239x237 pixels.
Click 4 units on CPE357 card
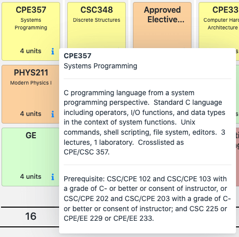pyautogui.click(x=31, y=51)
